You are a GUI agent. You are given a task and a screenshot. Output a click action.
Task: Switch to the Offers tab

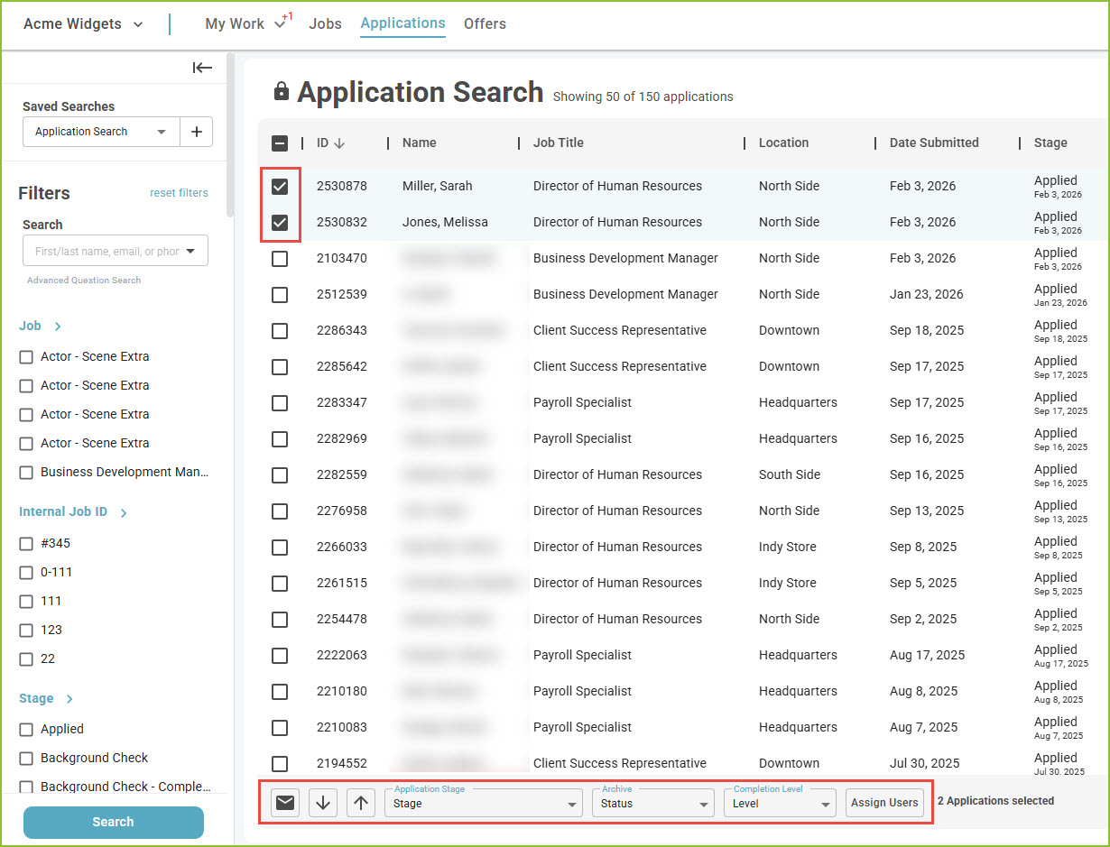point(485,24)
